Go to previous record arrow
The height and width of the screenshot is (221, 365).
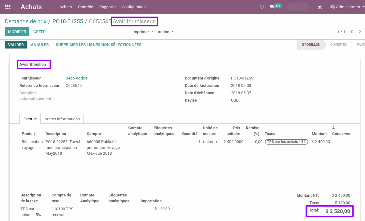[x=352, y=32]
